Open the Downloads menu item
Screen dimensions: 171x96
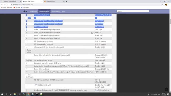click(x=34, y=11)
